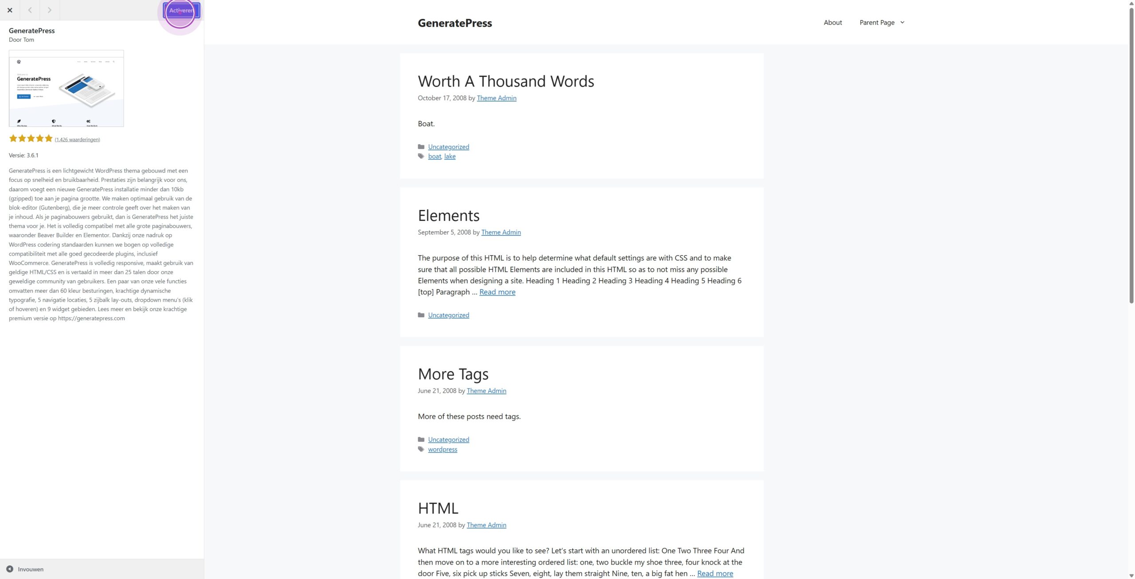1135x579 pixels.
Task: Click the GeneratePress site title
Action: [x=454, y=23]
